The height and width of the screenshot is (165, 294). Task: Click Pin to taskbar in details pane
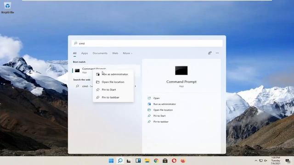[161, 121]
